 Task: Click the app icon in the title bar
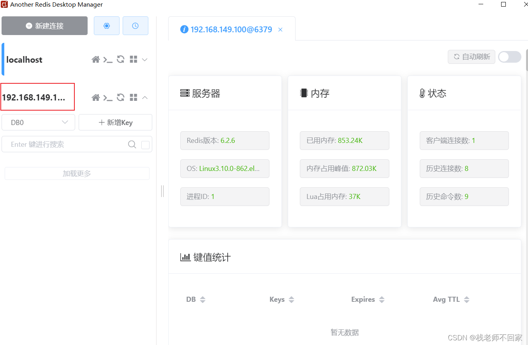point(4,5)
